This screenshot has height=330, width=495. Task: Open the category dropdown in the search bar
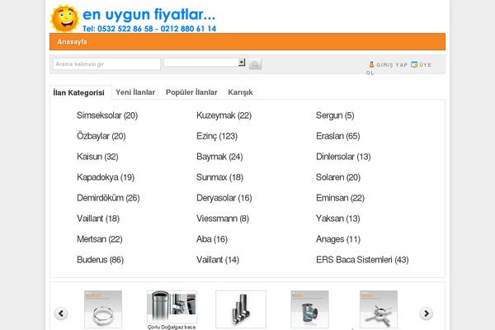205,63
